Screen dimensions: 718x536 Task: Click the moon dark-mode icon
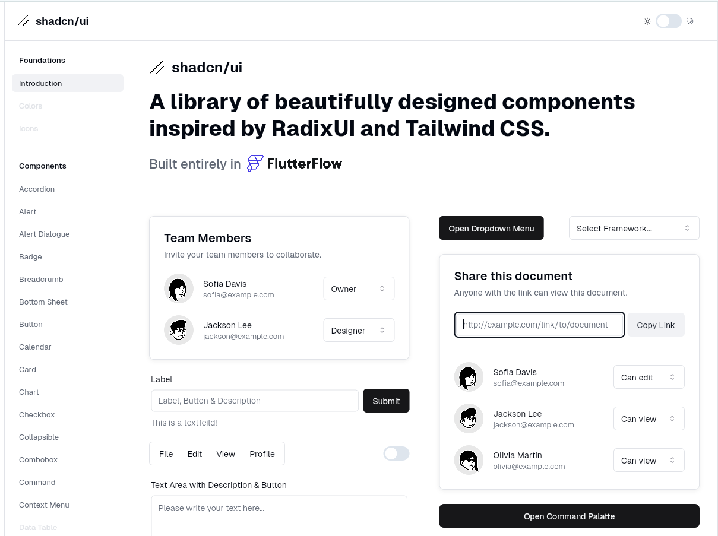click(690, 21)
